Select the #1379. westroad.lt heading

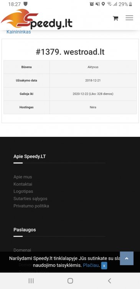pyautogui.click(x=70, y=52)
